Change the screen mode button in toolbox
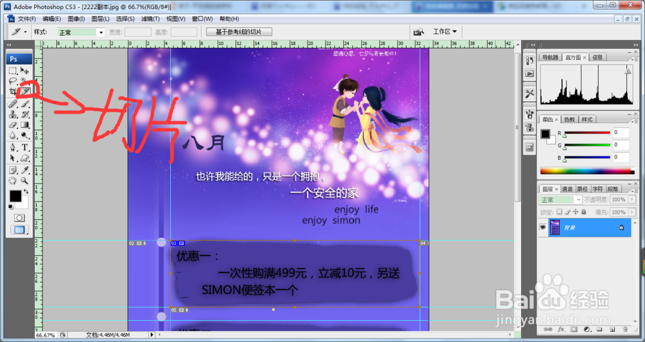Screen dimensions: 645x342 tap(19, 230)
